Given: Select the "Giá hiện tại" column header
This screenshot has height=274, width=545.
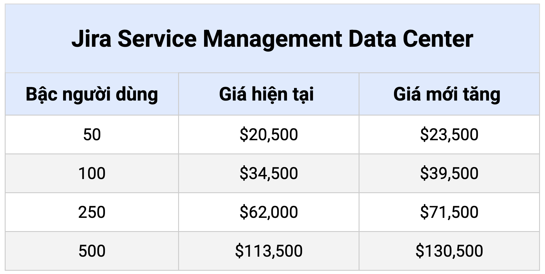Looking at the screenshot, I should pos(266,94).
